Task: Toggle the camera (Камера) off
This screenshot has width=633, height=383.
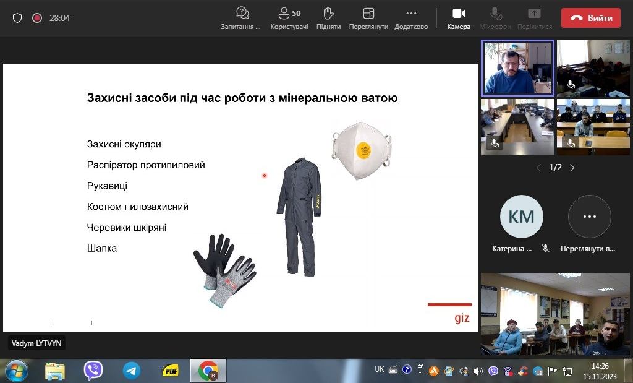Action: click(459, 18)
